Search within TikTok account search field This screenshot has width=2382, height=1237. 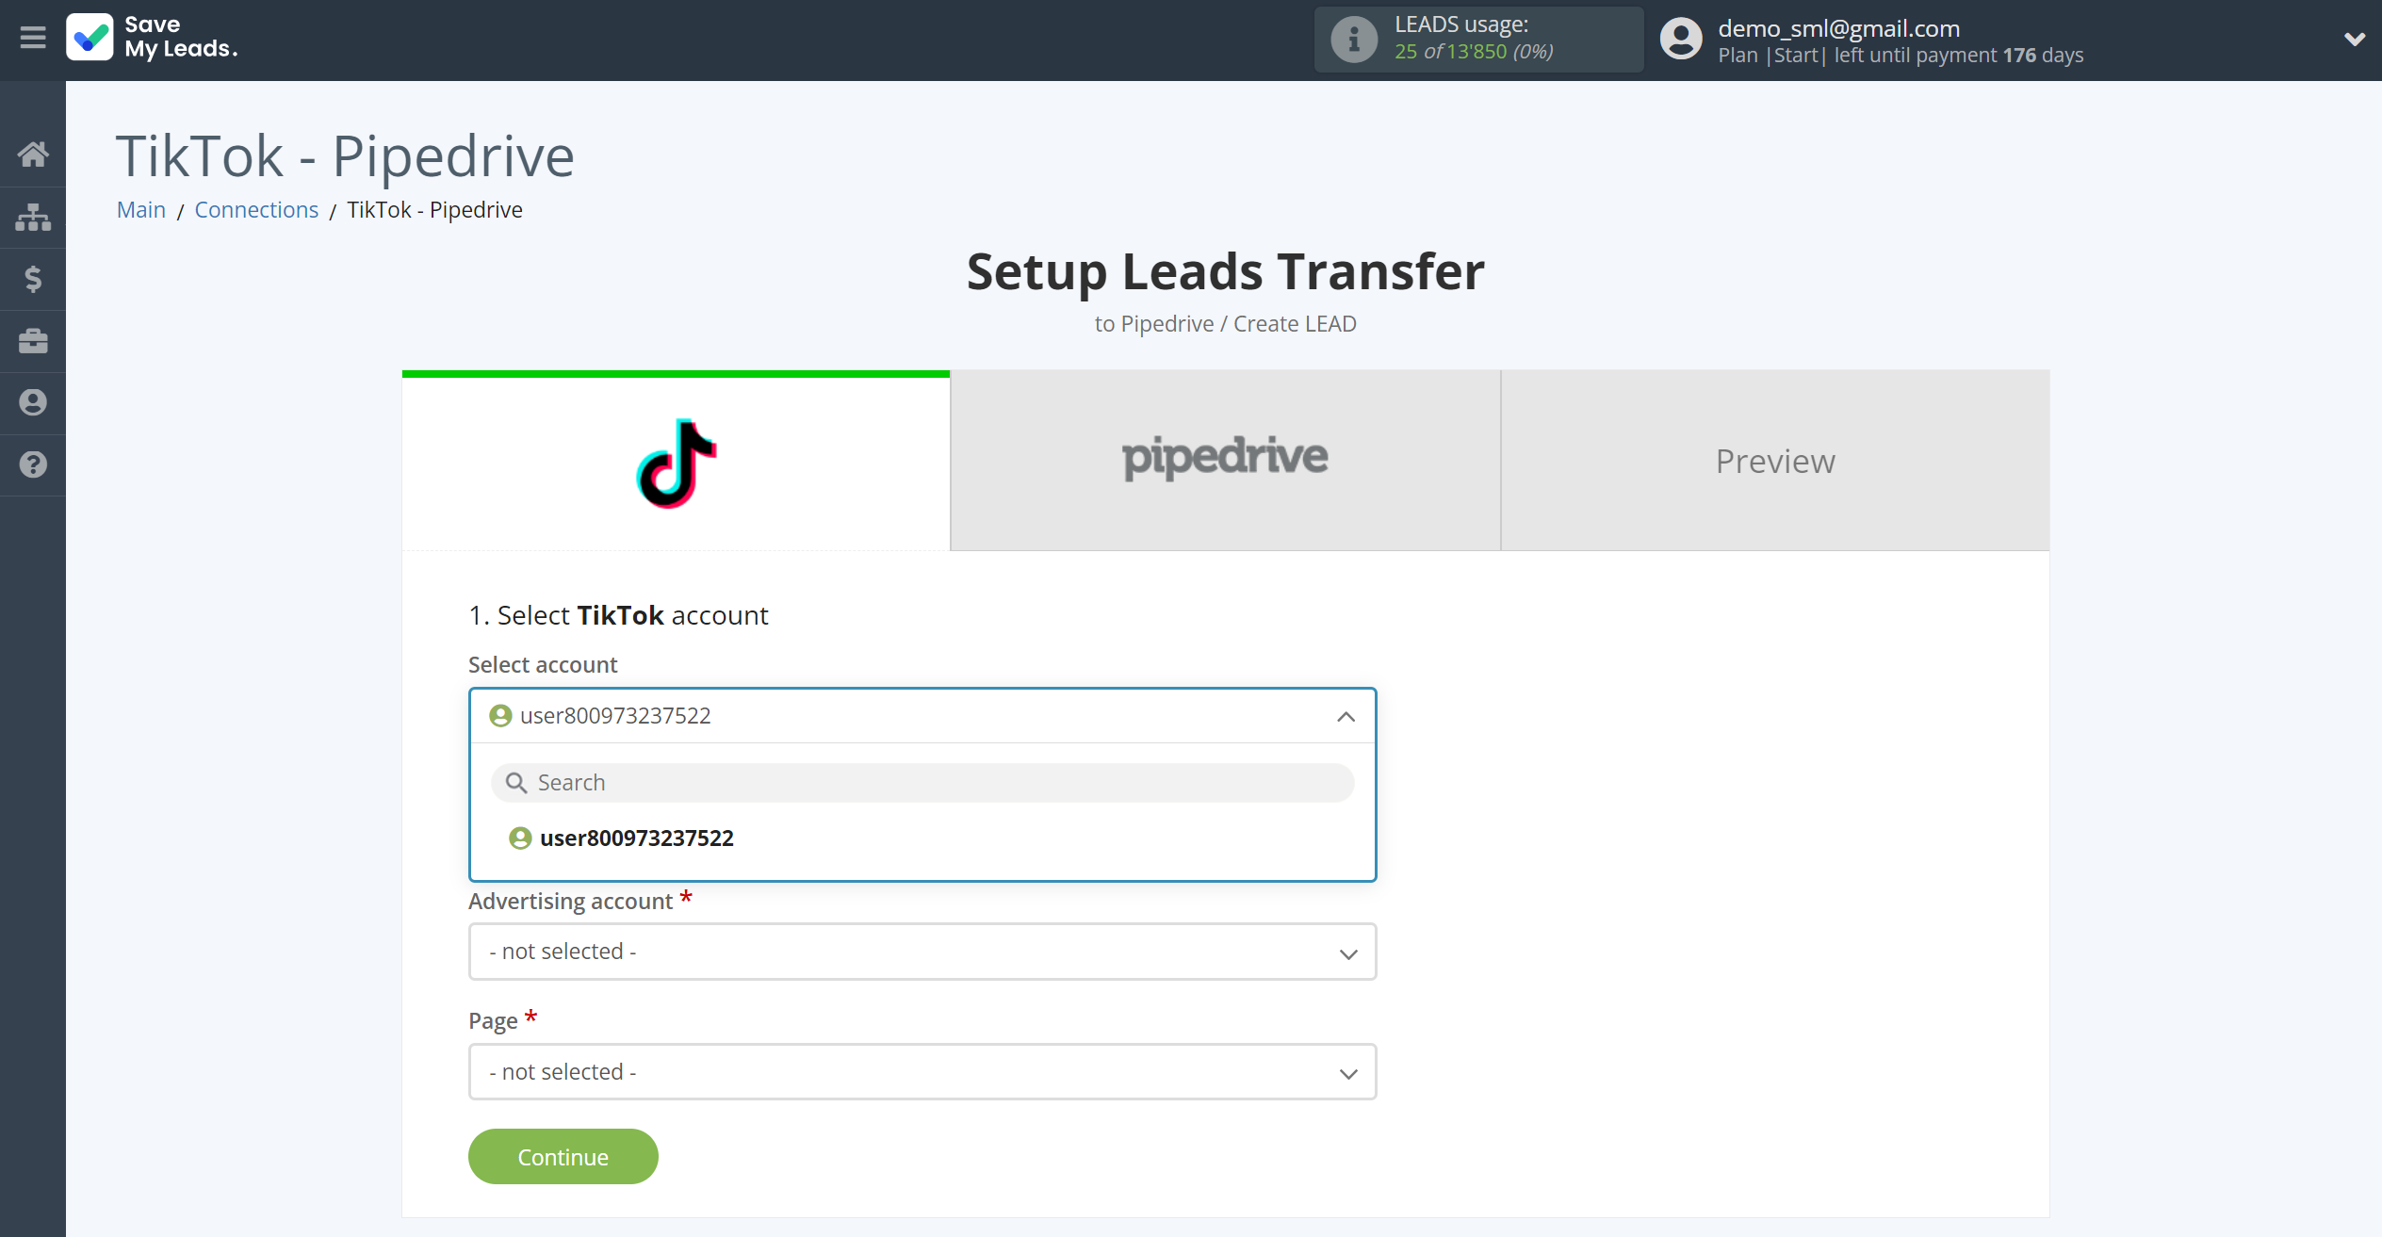click(923, 782)
